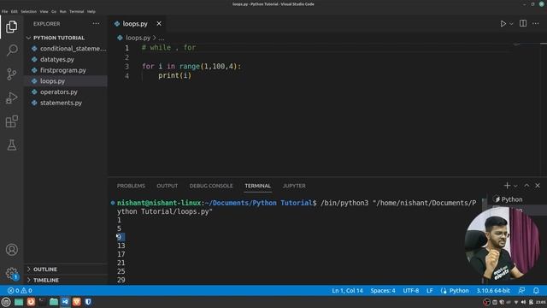Maximize the panel size with caret icon
Viewport: 547px width, 308px height.
click(526, 186)
